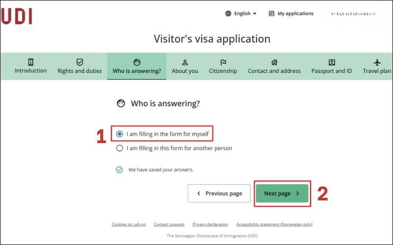Click the About you person icon
Screen dimensions: 393x245
coord(185,62)
